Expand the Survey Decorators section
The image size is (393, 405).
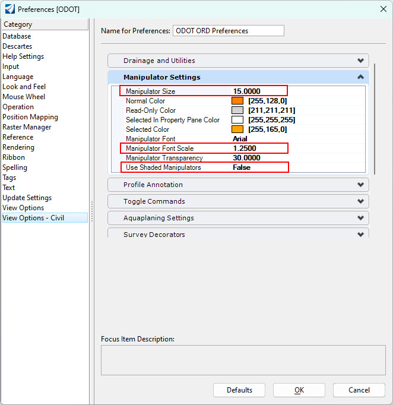238,233
